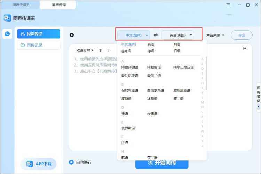
Task: Open 同声传译 in the sidebar
Action: [x=39, y=34]
